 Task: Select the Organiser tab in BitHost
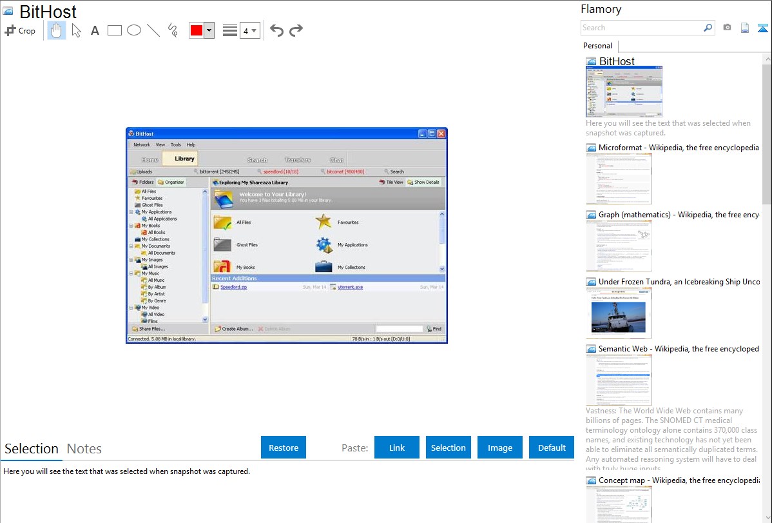click(171, 183)
